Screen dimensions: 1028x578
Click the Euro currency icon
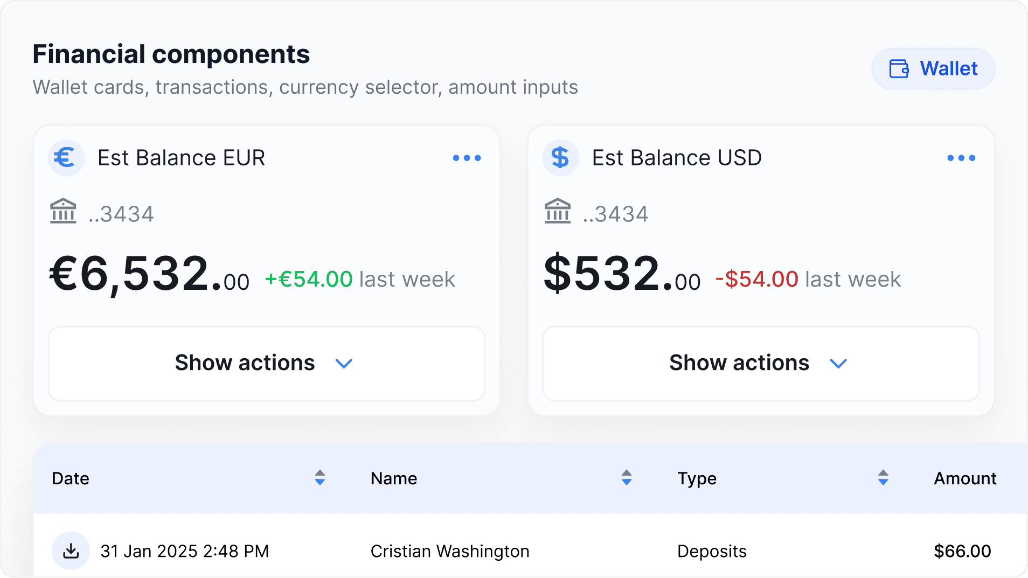tap(66, 158)
